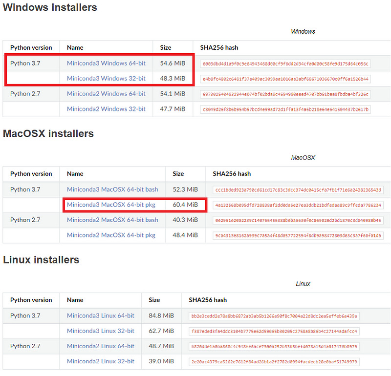Click the Name header in Linux table
391x376 pixels.
[x=75, y=300]
